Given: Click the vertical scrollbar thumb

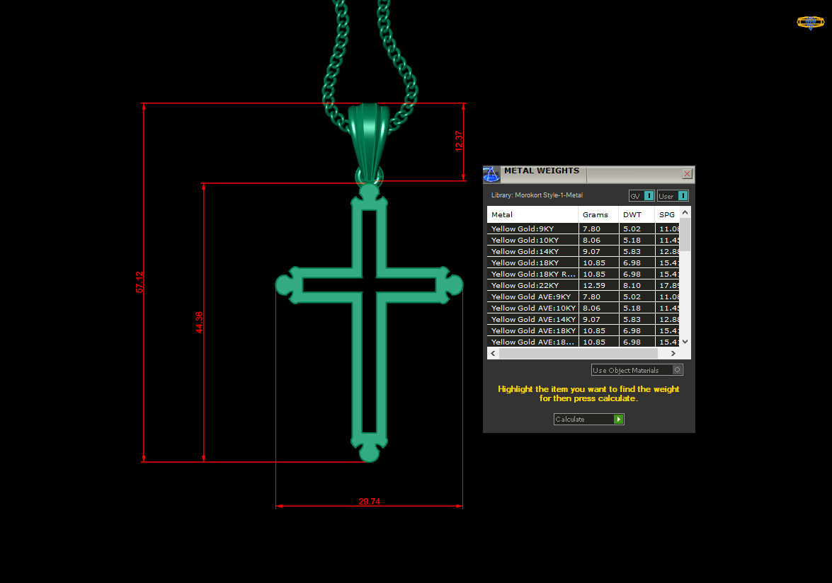Looking at the screenshot, I should [x=685, y=234].
